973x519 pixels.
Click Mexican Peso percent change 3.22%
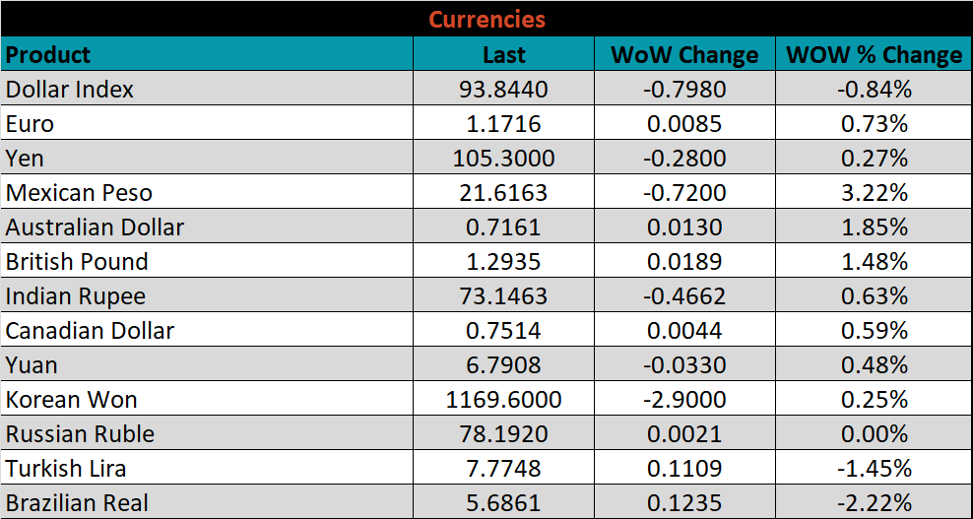pyautogui.click(x=874, y=193)
